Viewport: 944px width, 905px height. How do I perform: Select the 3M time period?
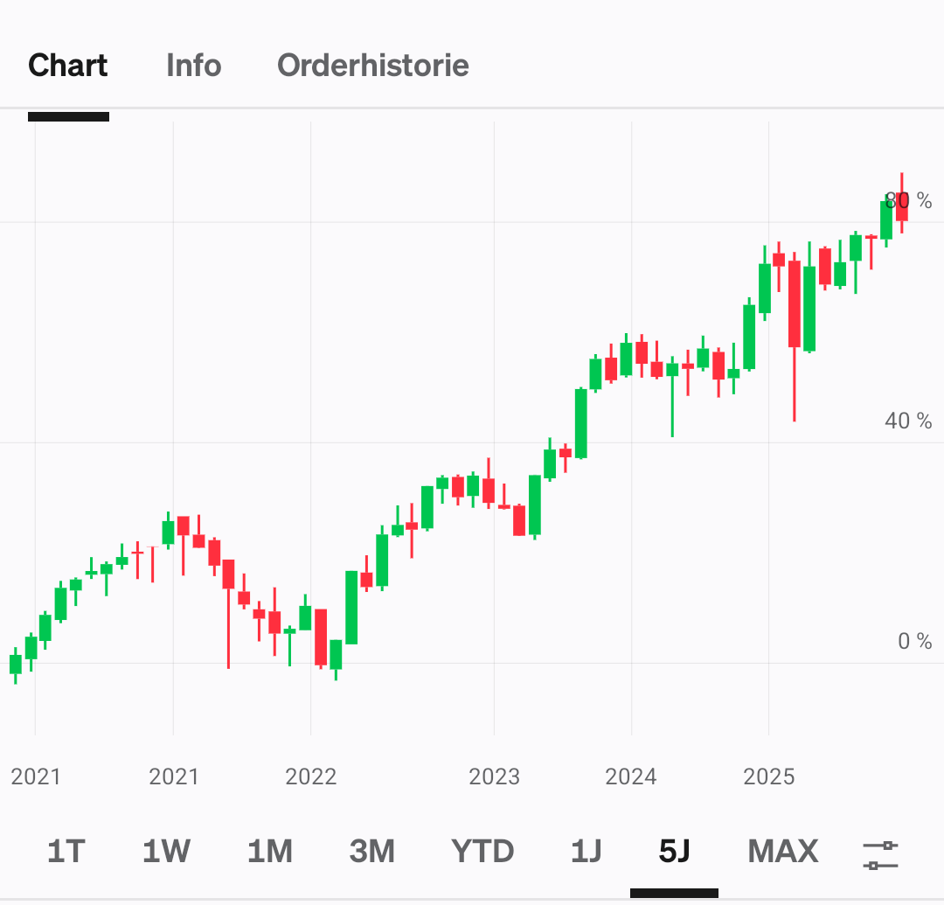pyautogui.click(x=371, y=851)
